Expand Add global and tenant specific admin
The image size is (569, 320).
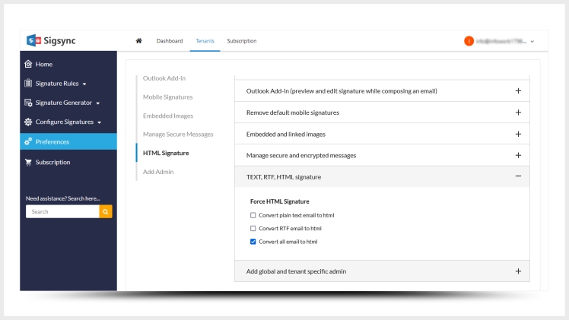click(518, 271)
